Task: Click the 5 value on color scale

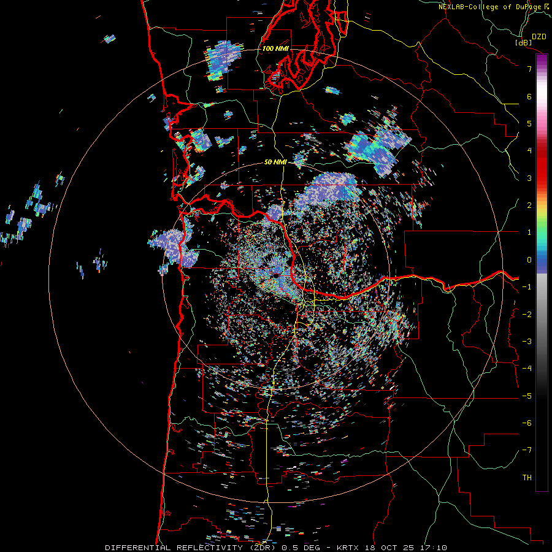Action: click(x=529, y=123)
